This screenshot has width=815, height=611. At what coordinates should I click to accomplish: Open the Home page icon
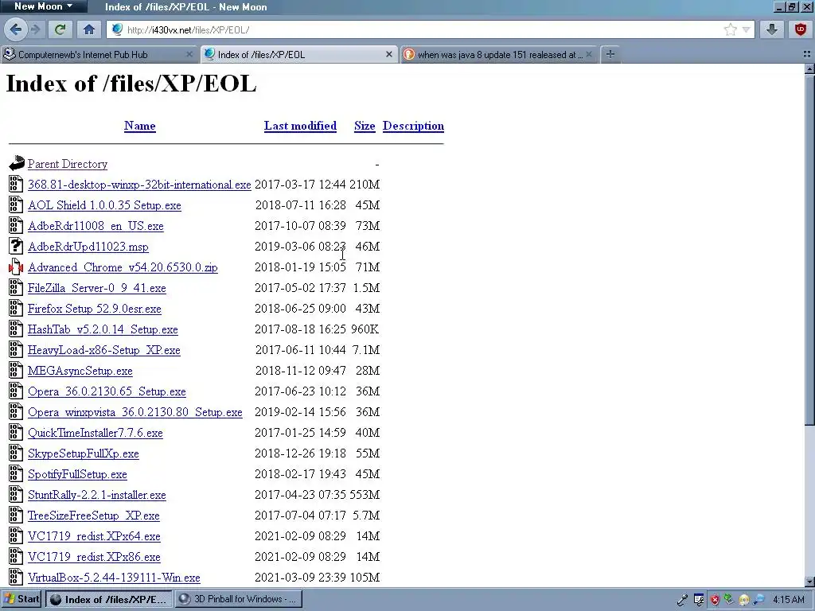point(89,29)
